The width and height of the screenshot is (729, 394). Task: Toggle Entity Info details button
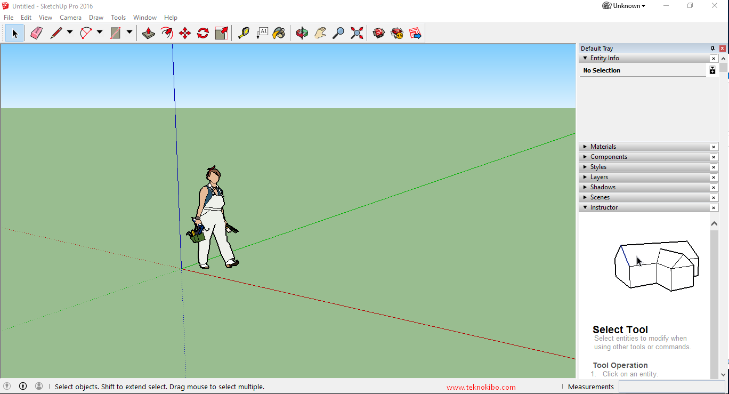point(712,70)
